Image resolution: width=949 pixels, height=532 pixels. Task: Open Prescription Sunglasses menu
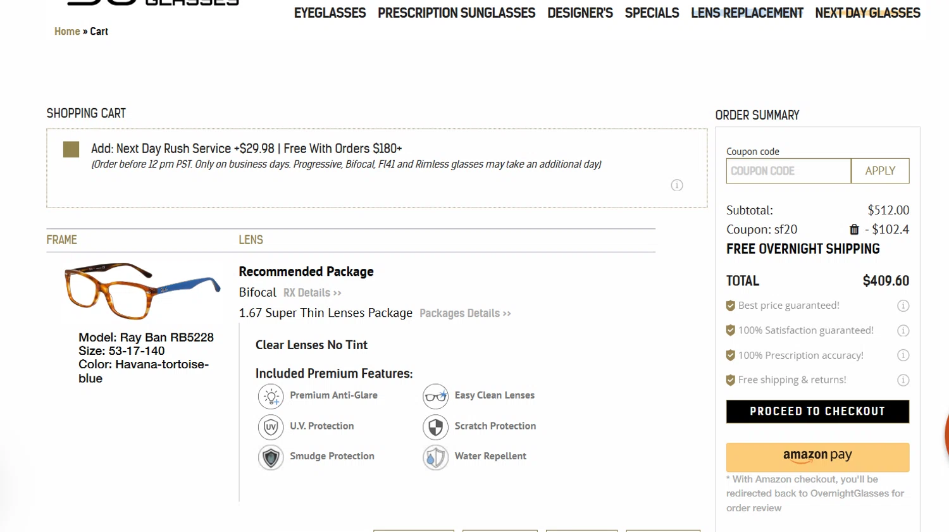point(456,13)
